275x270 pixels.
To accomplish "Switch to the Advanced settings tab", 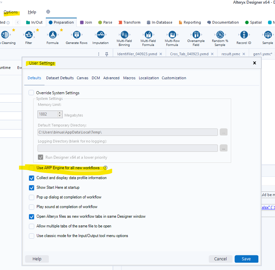I will 111,78.
